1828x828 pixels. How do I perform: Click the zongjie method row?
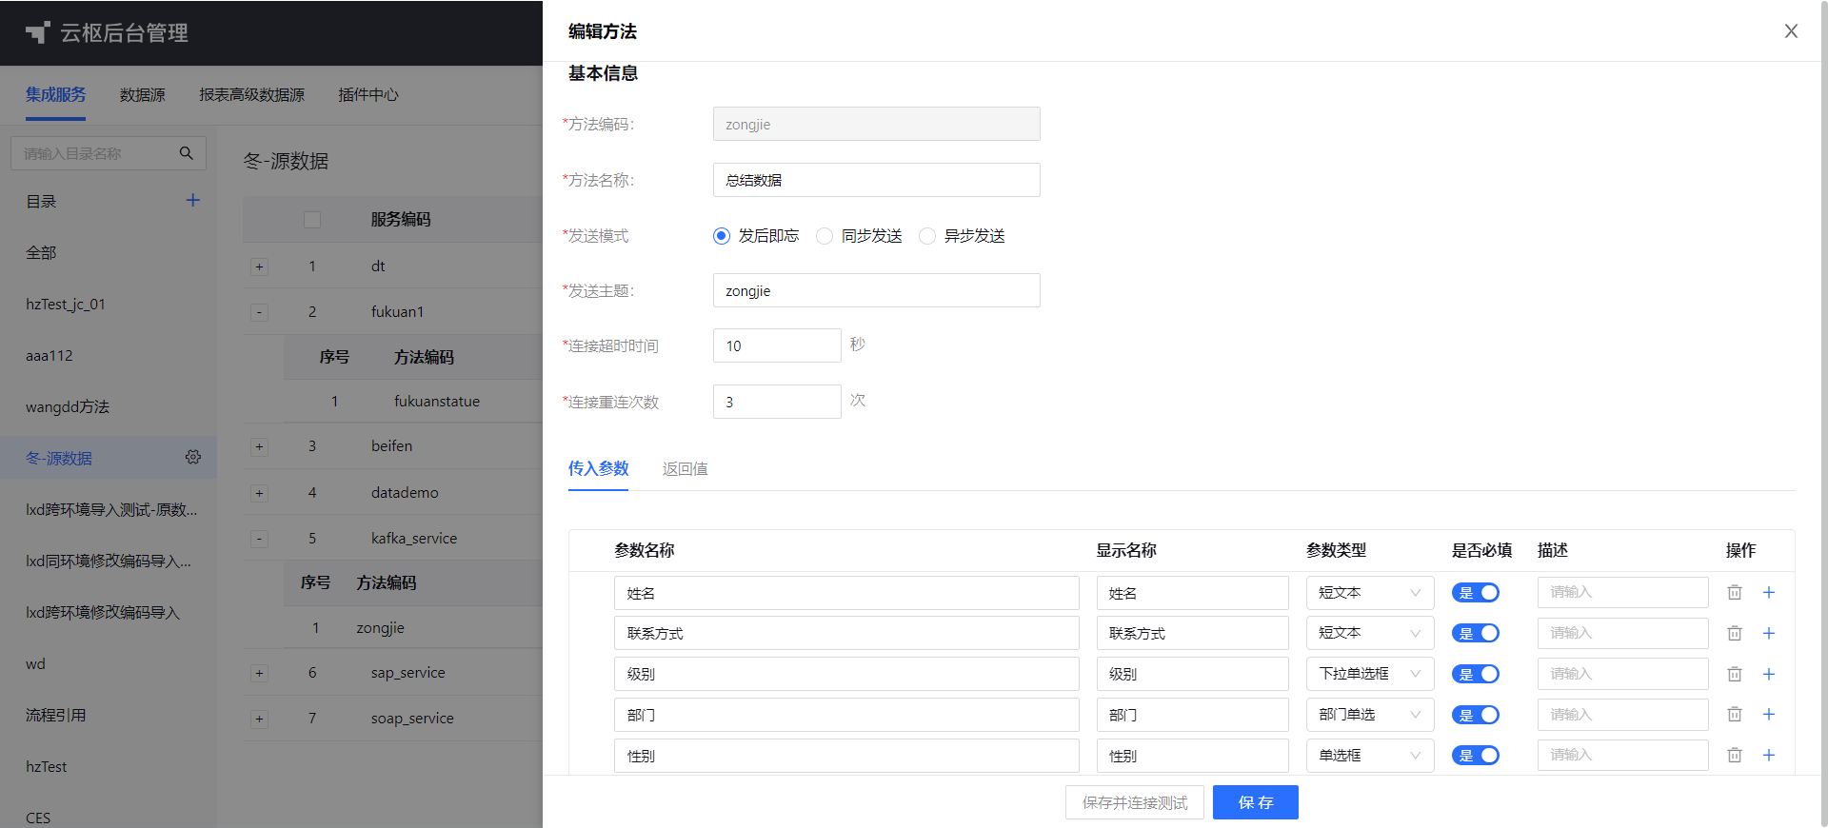(x=414, y=628)
